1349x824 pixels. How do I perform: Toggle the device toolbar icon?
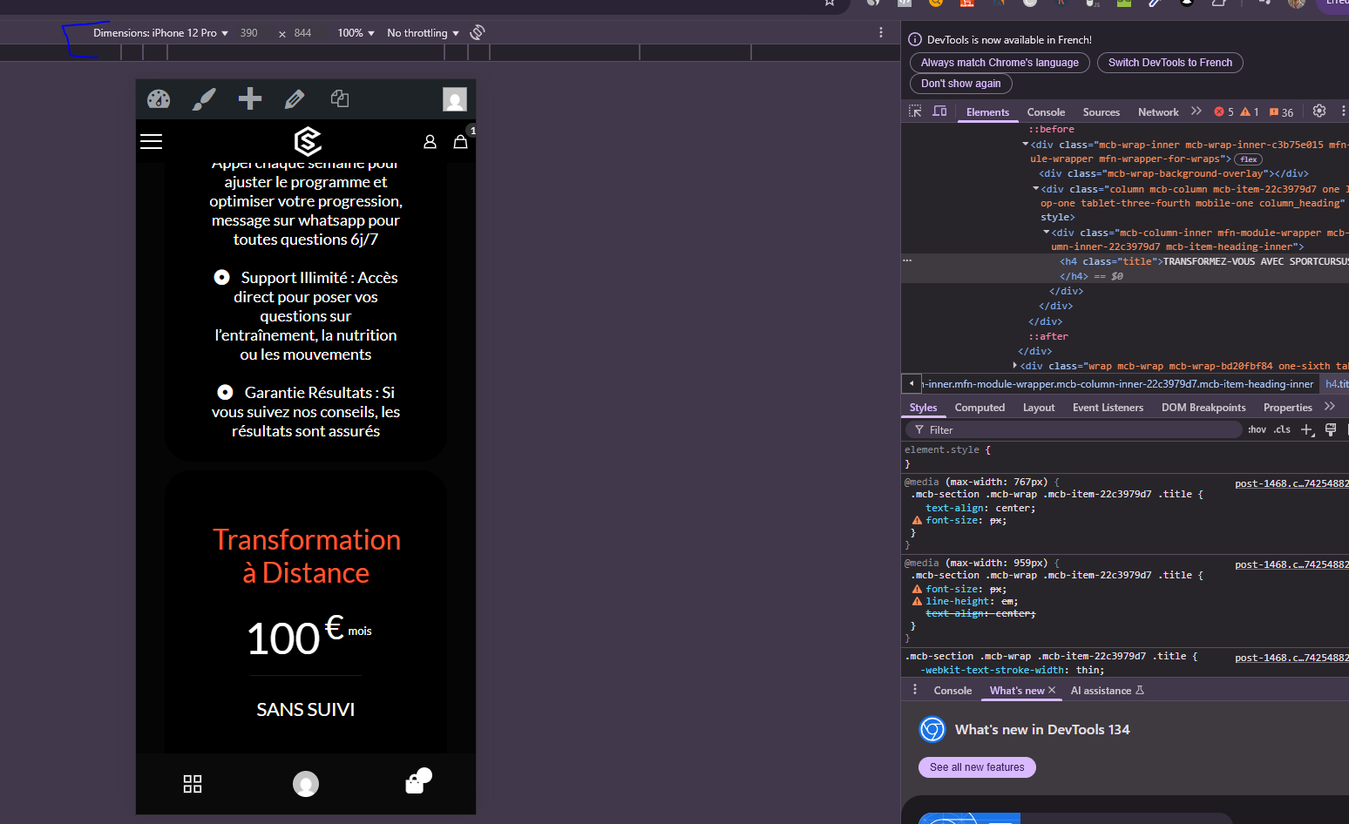[939, 111]
